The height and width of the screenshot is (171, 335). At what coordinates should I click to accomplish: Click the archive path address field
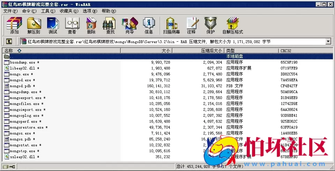[173, 41]
